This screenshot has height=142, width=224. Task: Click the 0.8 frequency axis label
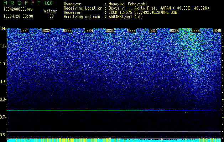click(x=3, y=99)
